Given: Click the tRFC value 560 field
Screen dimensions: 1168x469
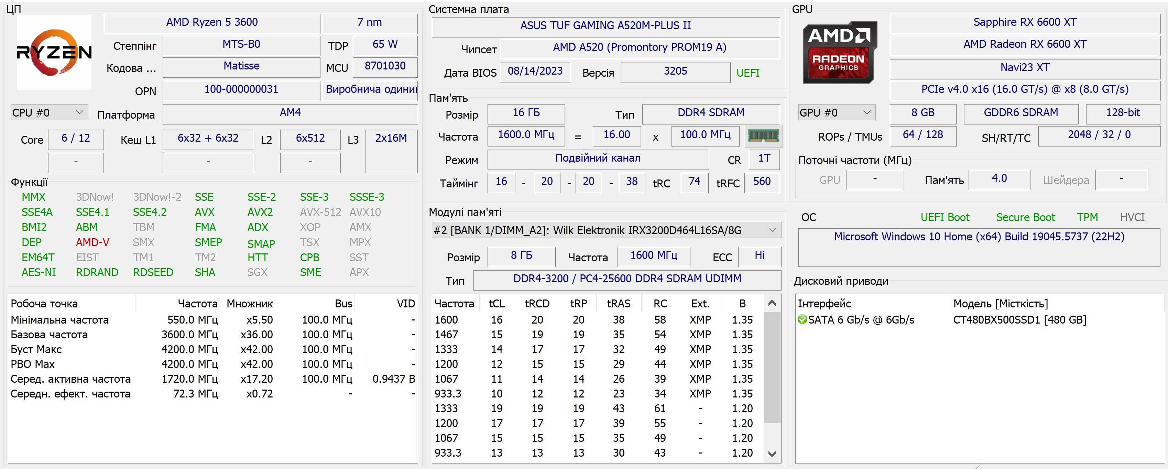Looking at the screenshot, I should (762, 183).
